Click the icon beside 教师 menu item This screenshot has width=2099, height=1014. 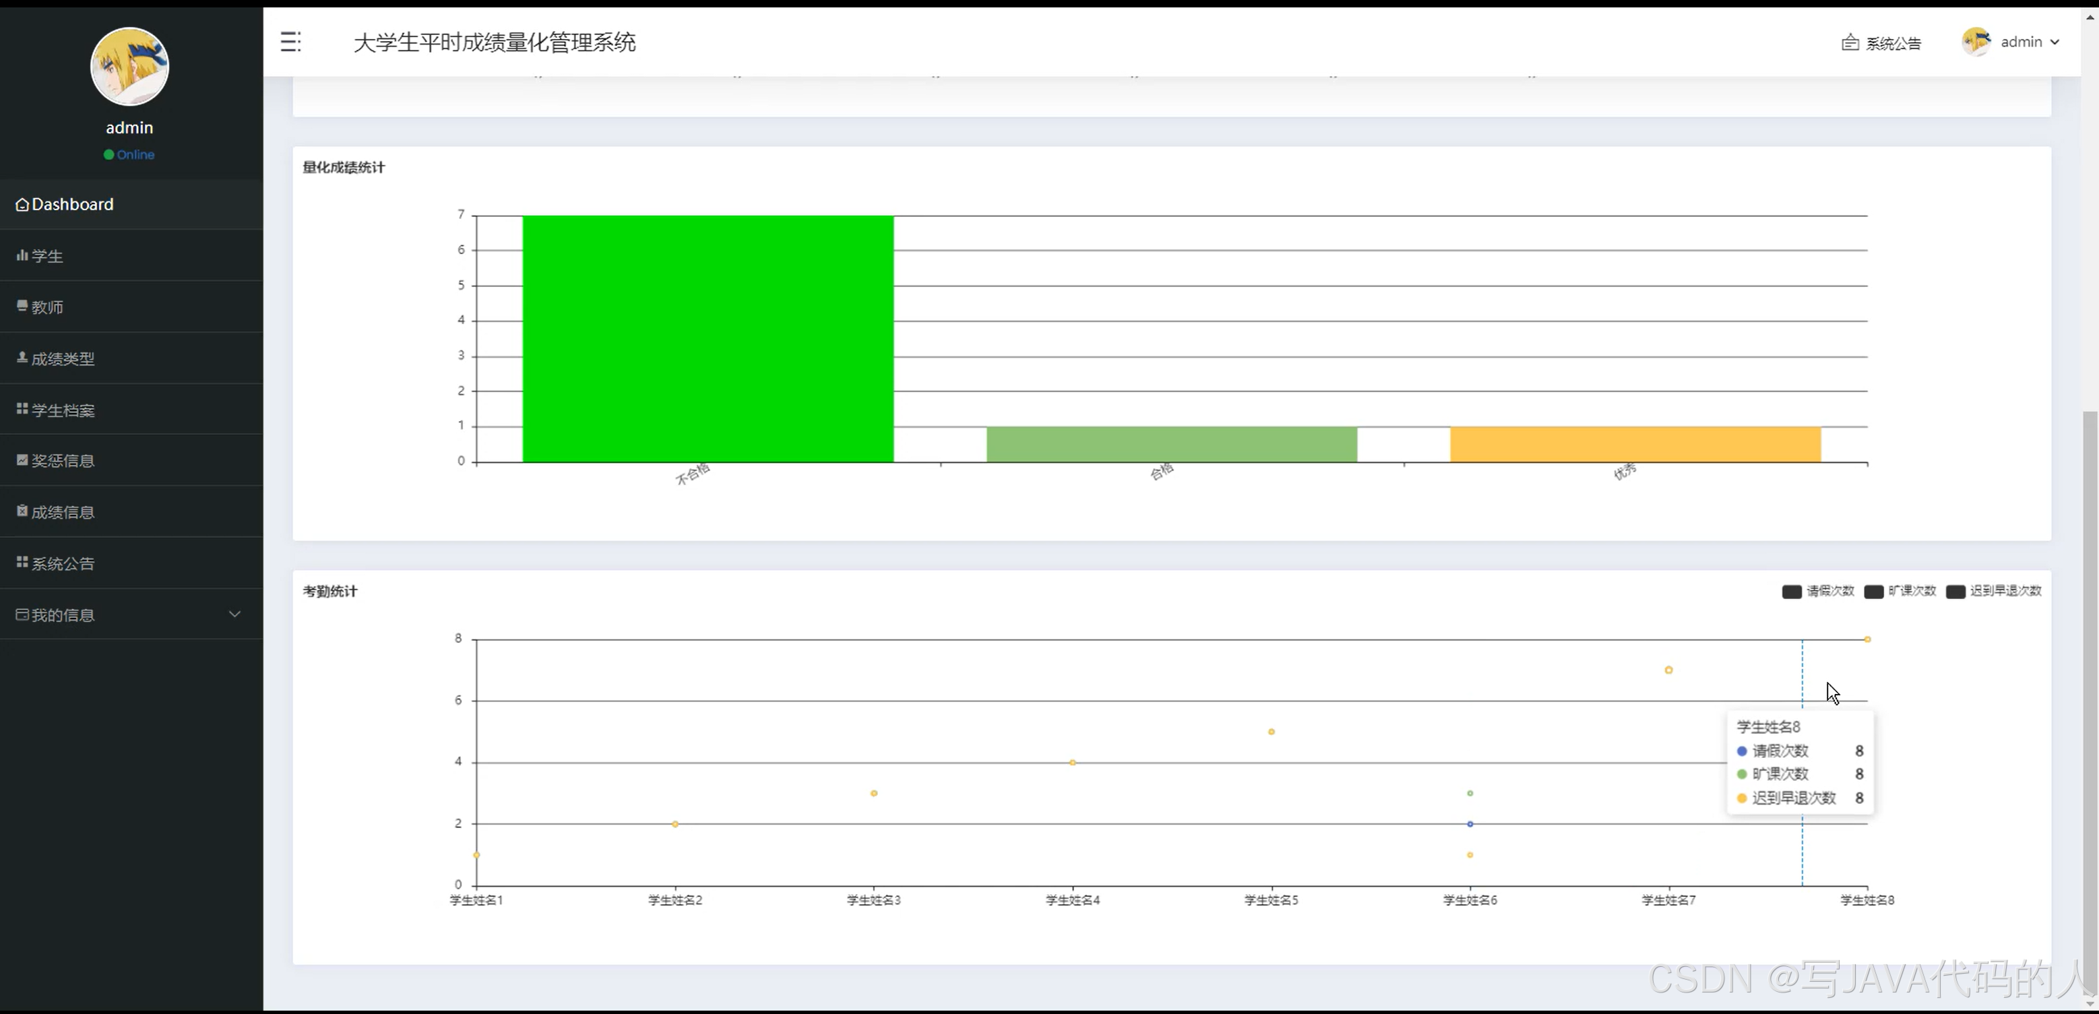tap(22, 307)
